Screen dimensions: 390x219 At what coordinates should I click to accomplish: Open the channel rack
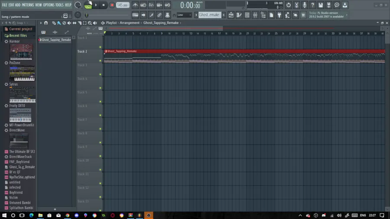coord(247,15)
